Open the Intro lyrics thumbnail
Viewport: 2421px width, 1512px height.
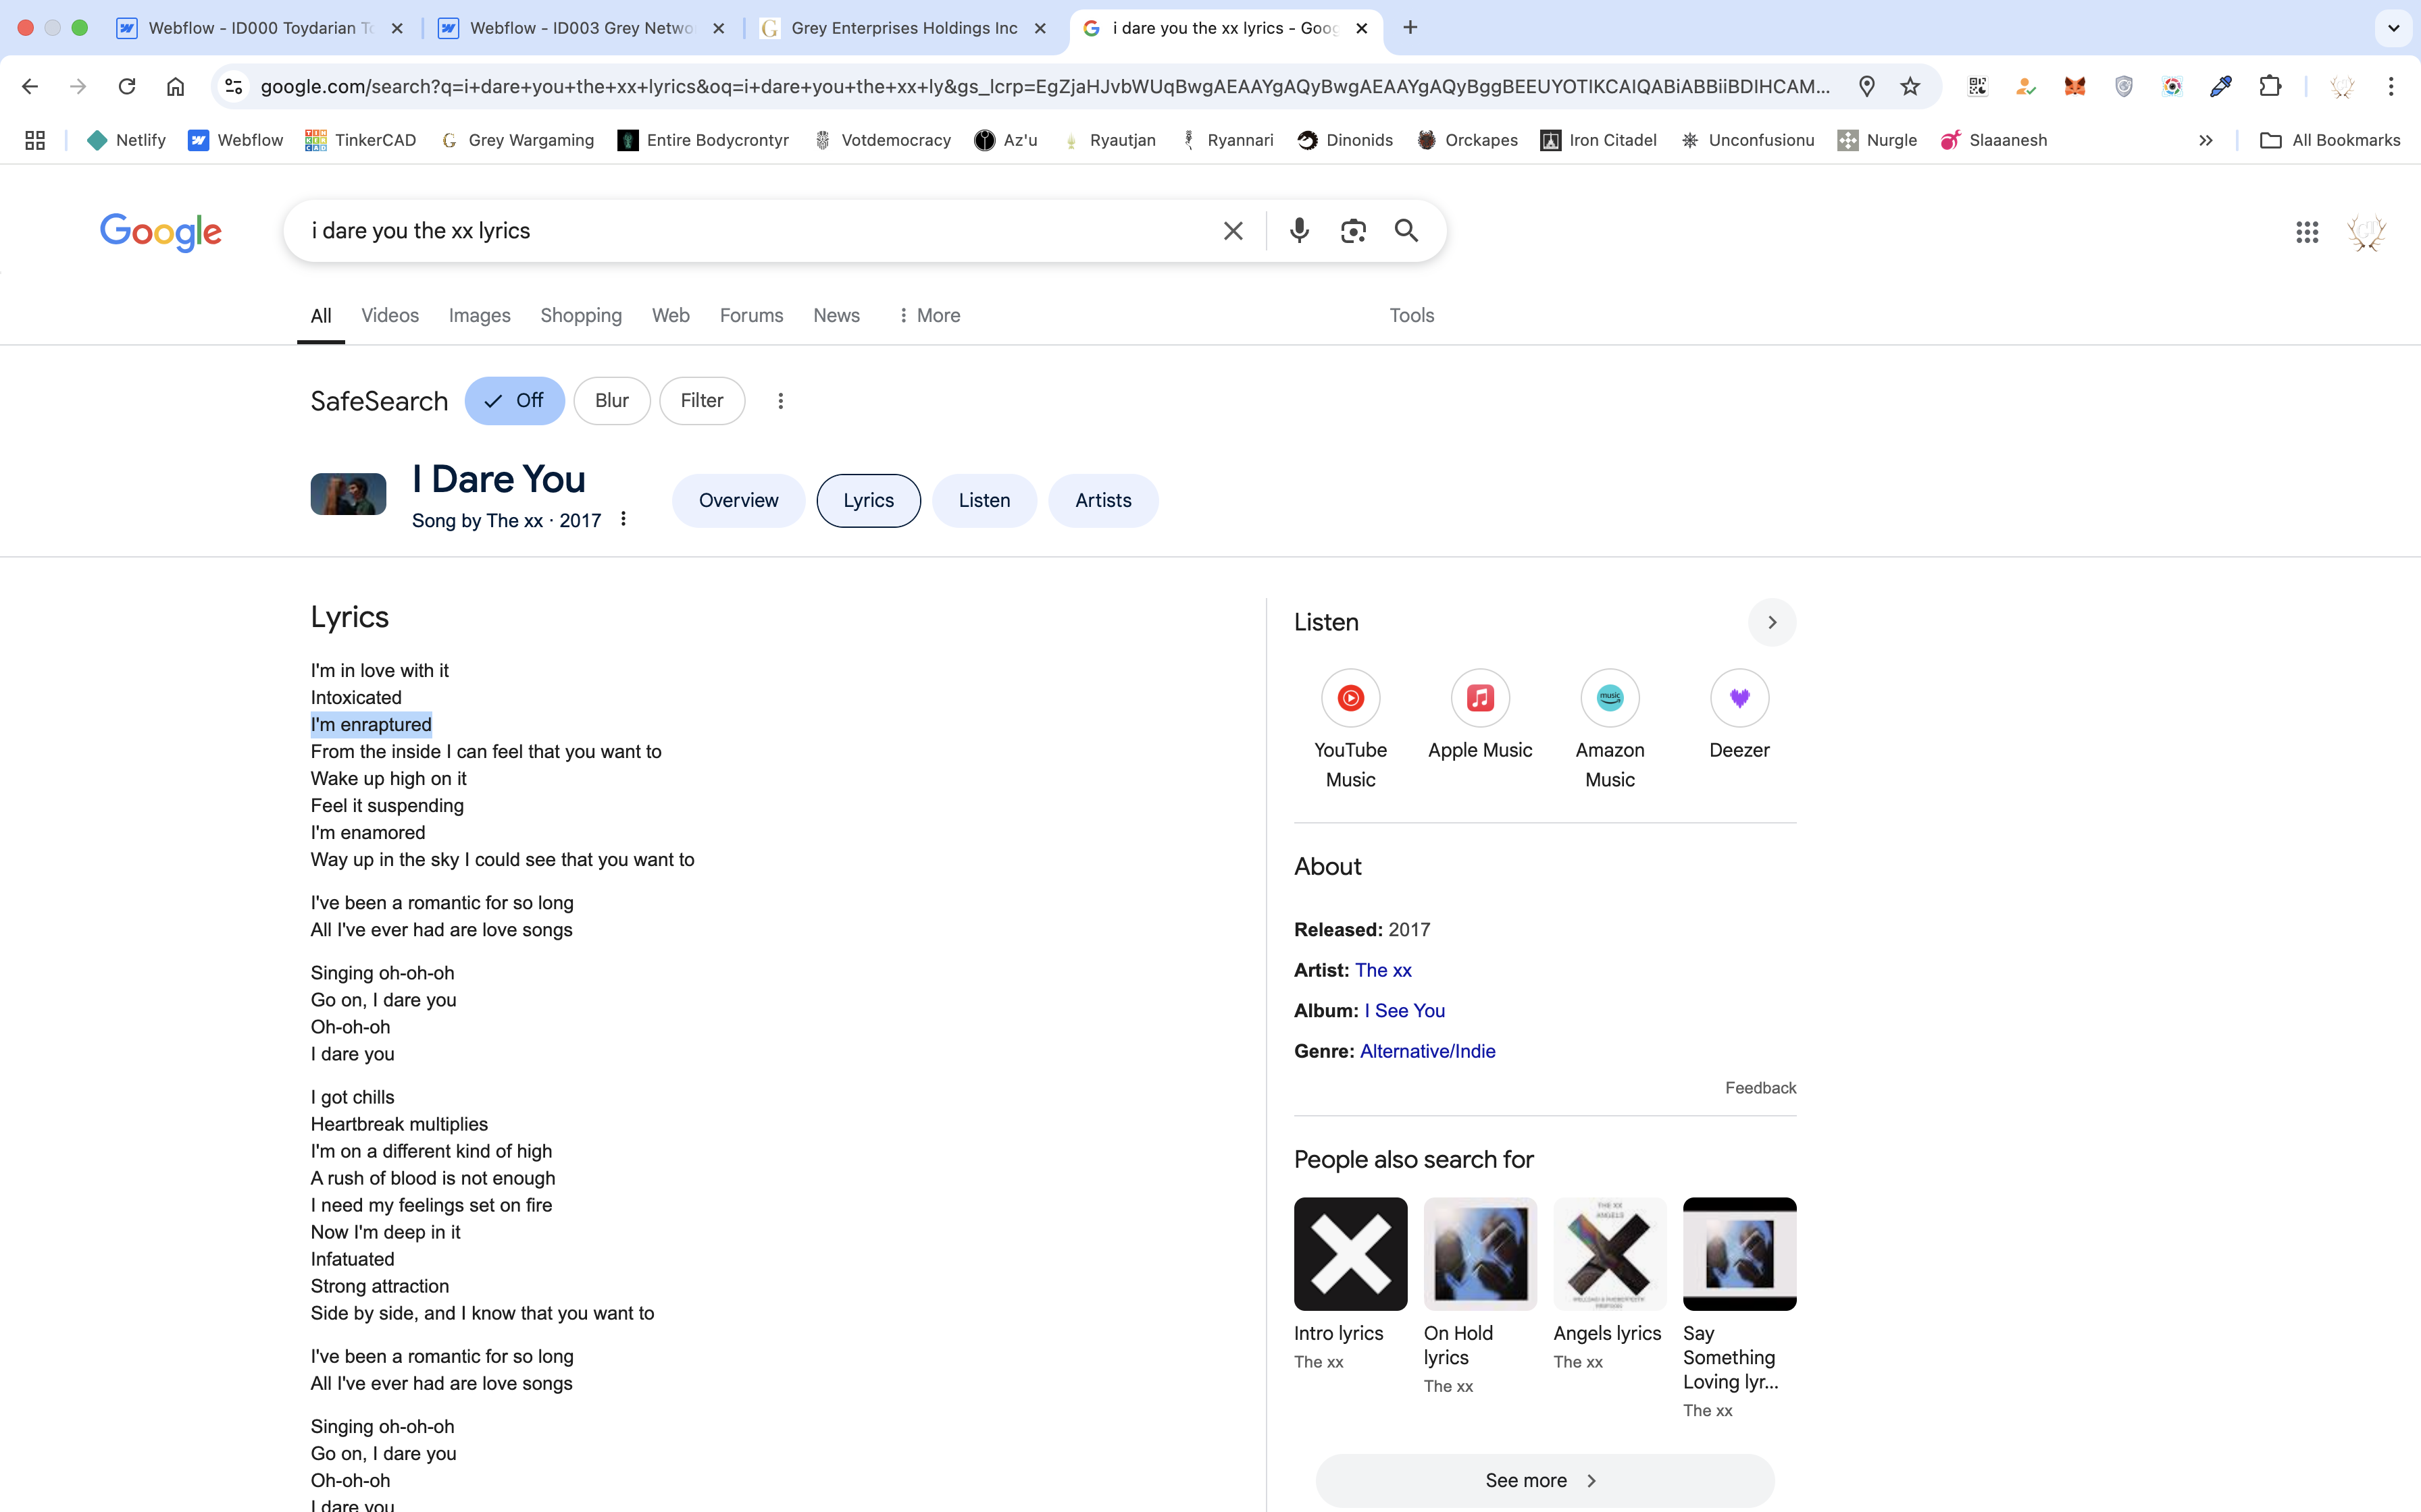tap(1350, 1254)
